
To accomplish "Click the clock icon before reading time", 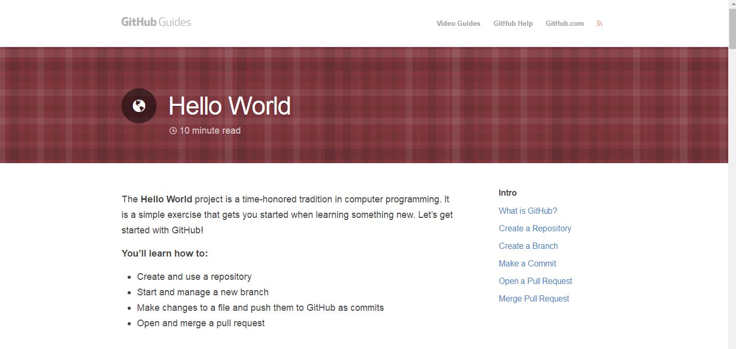I will coord(173,131).
